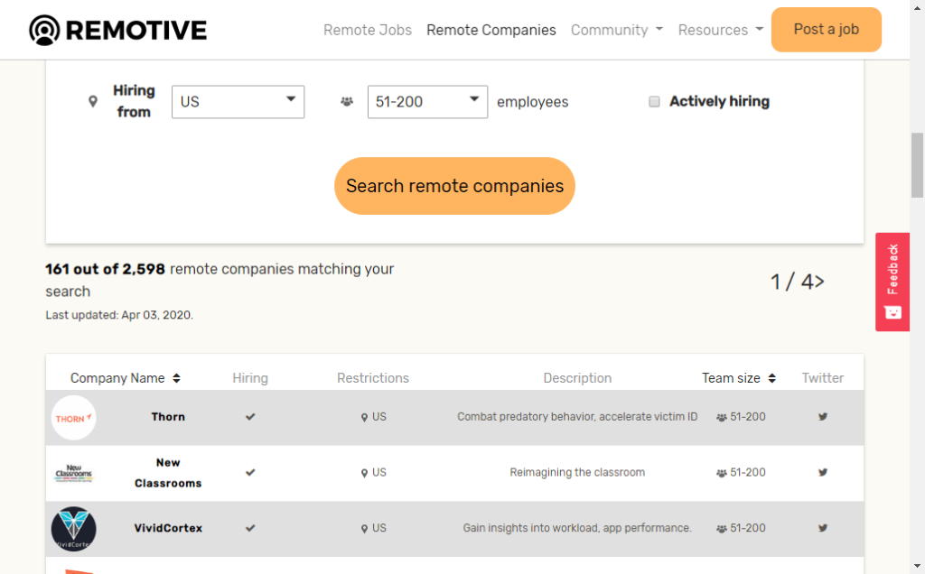Go to next results page arrow

click(x=818, y=282)
